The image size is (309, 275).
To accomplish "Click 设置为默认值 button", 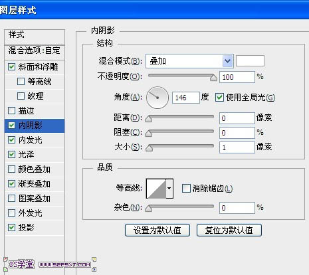I will point(157,230).
